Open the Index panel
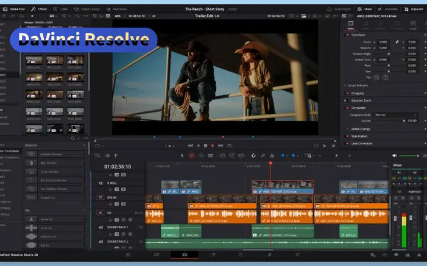 coord(60,9)
